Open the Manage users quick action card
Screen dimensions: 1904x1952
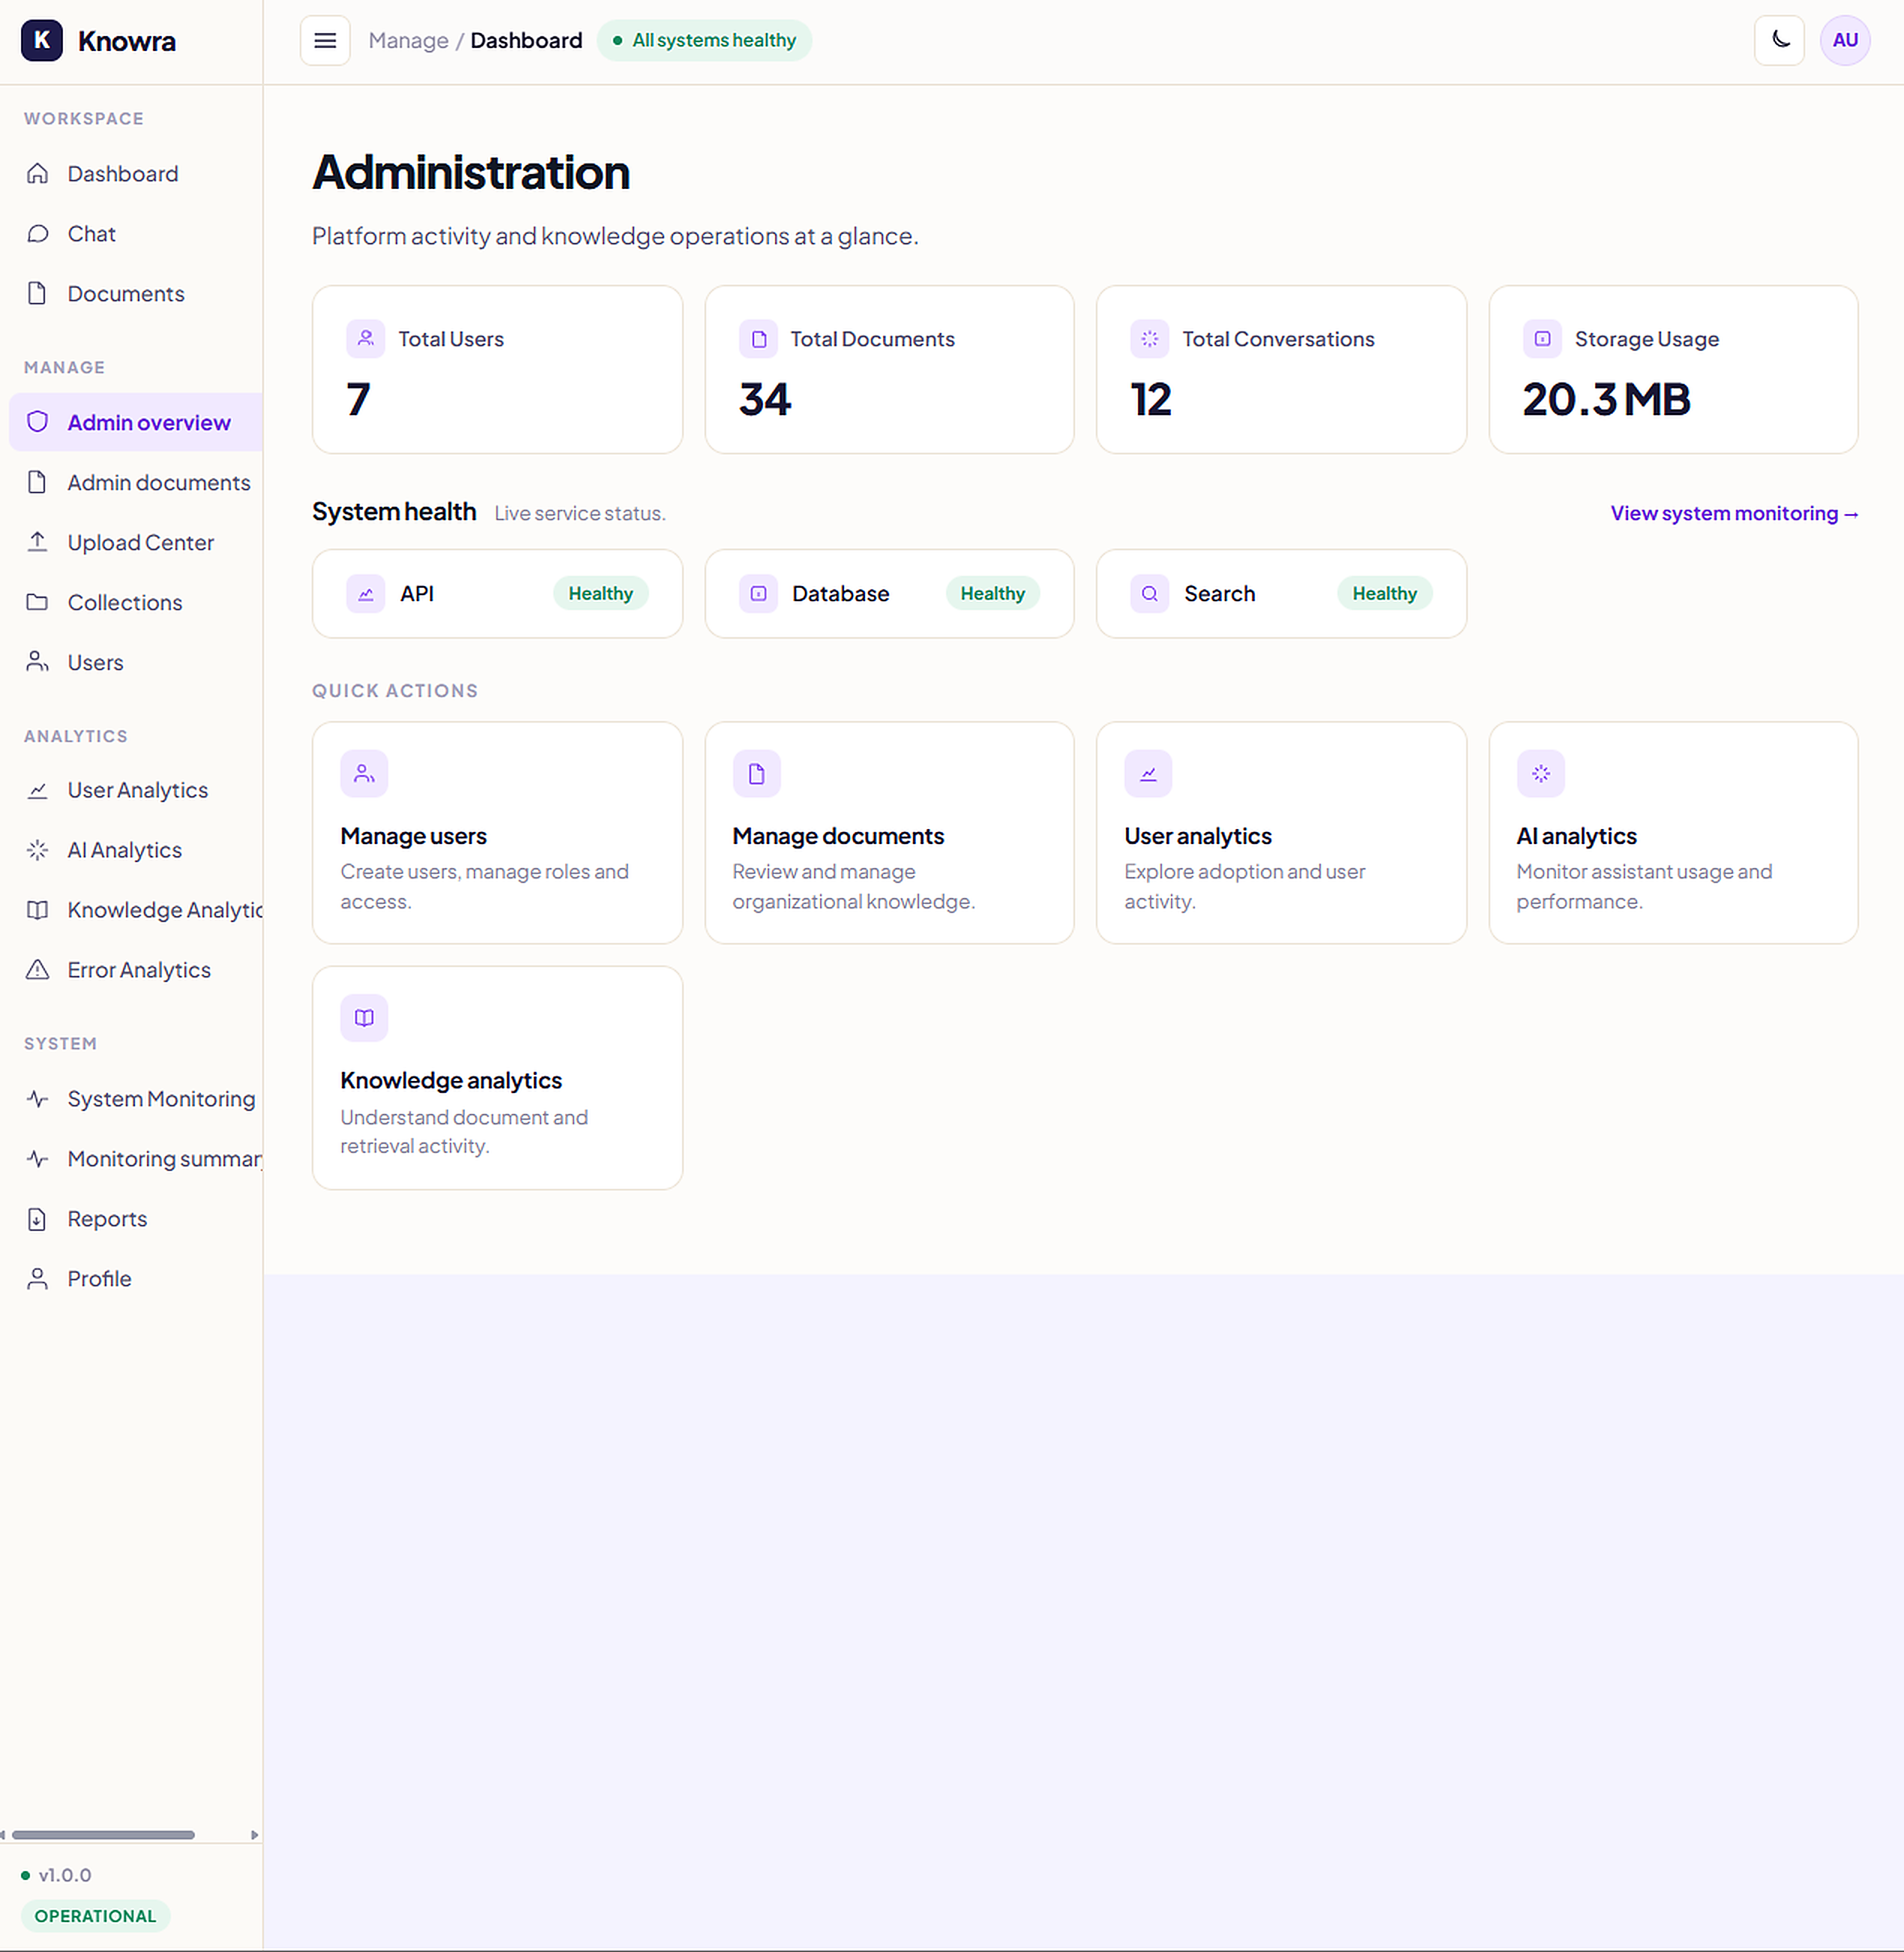coord(497,833)
